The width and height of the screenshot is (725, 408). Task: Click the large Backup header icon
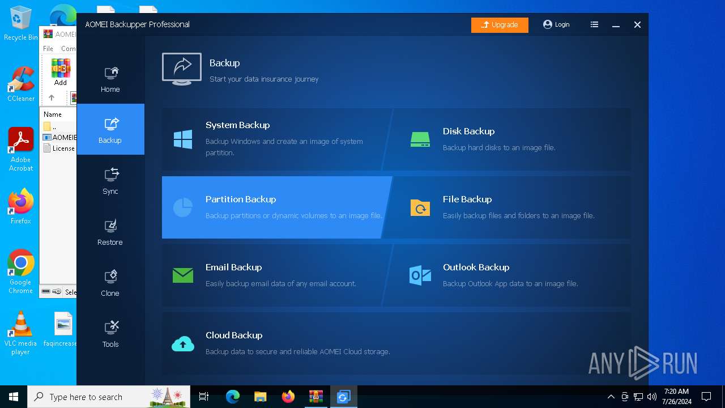point(182,69)
